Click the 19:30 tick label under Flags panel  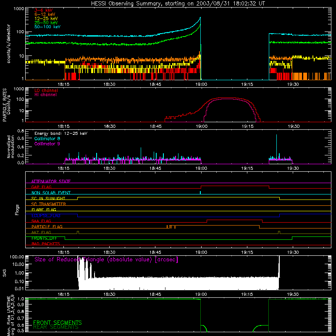(293, 252)
